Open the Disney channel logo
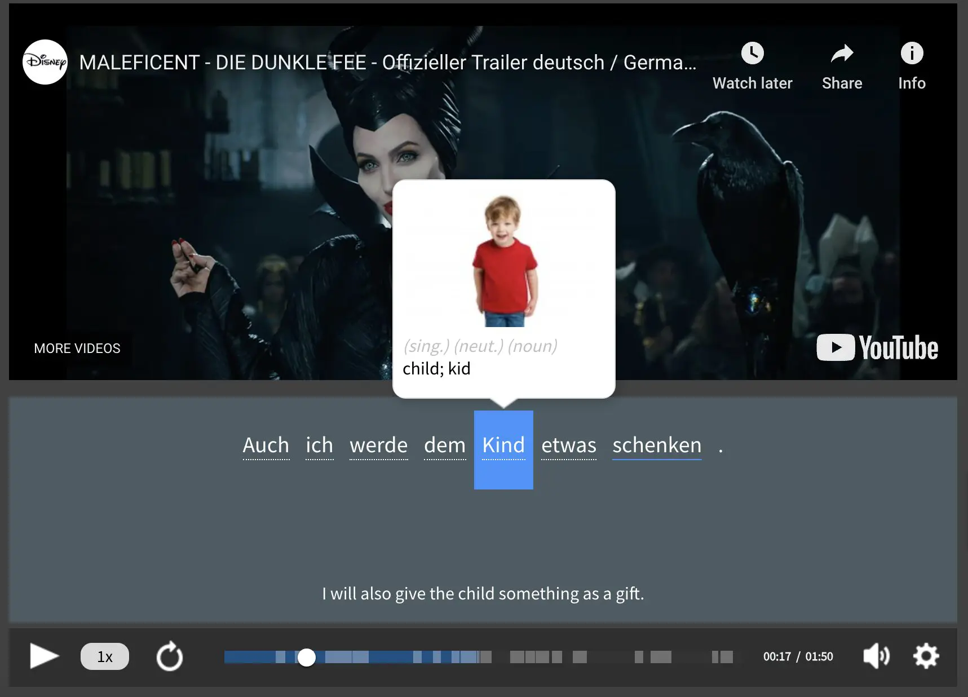The width and height of the screenshot is (968, 697). click(45, 62)
